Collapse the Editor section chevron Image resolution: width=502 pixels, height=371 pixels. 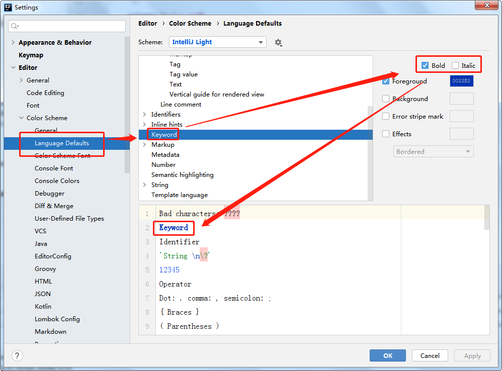(x=13, y=67)
